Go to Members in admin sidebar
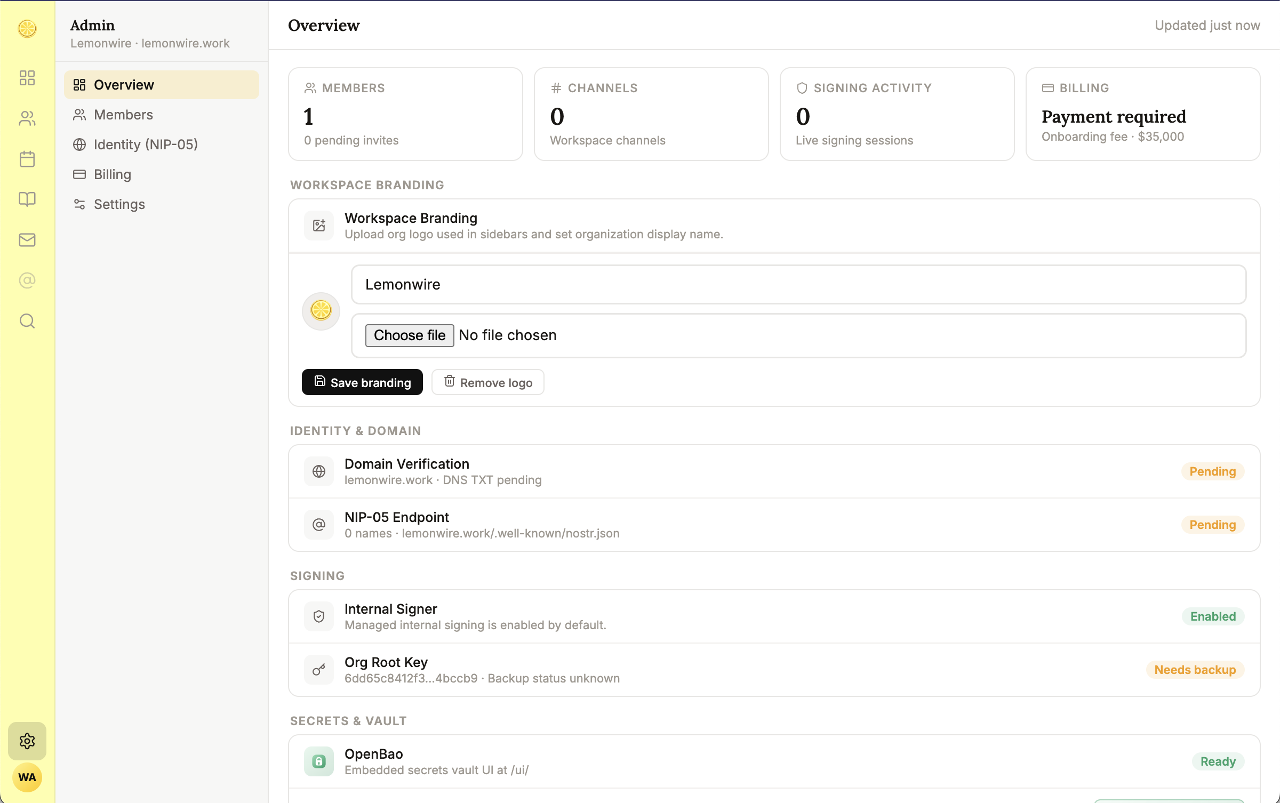Image resolution: width=1280 pixels, height=803 pixels. pos(162,115)
